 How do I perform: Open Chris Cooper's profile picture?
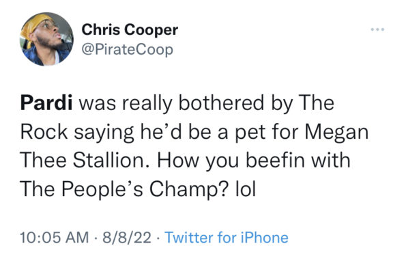46,39
